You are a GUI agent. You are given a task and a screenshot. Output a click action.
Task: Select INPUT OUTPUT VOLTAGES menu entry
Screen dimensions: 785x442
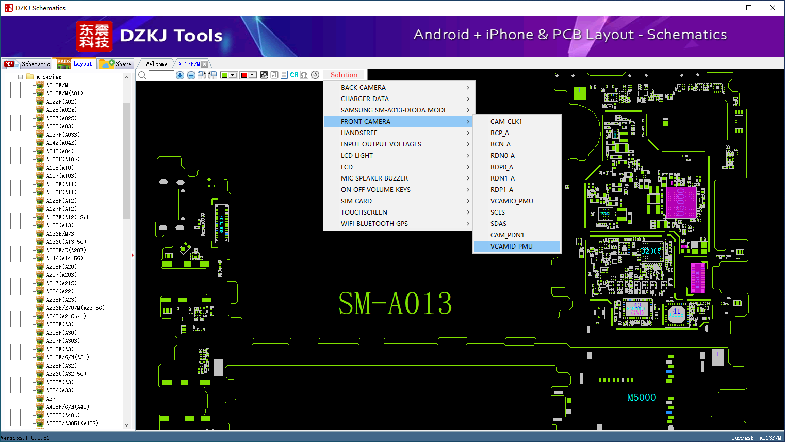[399, 144]
